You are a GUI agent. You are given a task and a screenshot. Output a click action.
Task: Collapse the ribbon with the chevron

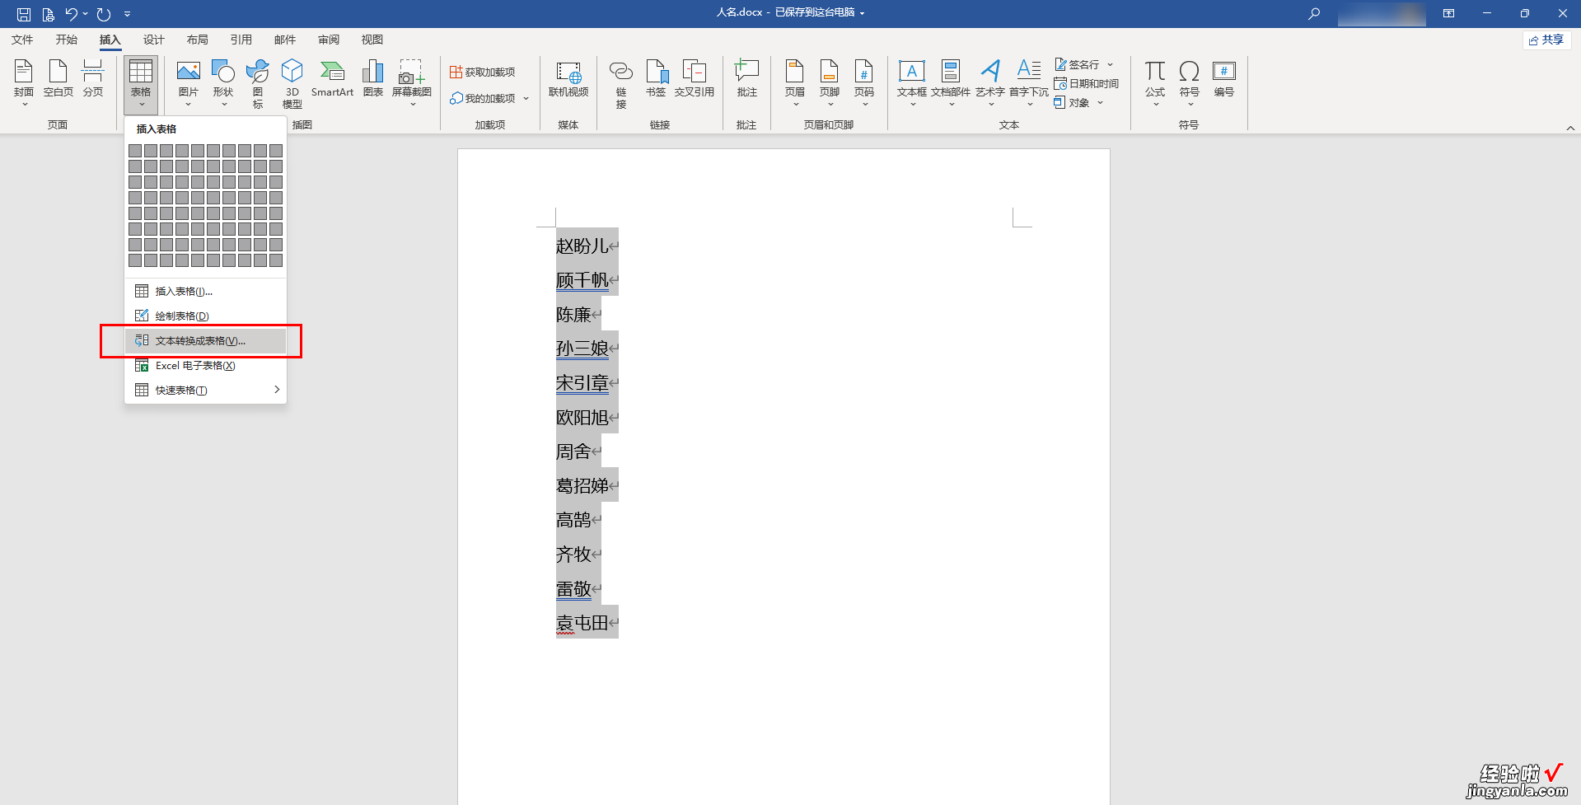(x=1570, y=128)
